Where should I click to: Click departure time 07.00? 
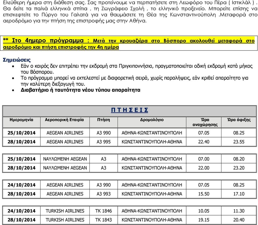pos(204,159)
